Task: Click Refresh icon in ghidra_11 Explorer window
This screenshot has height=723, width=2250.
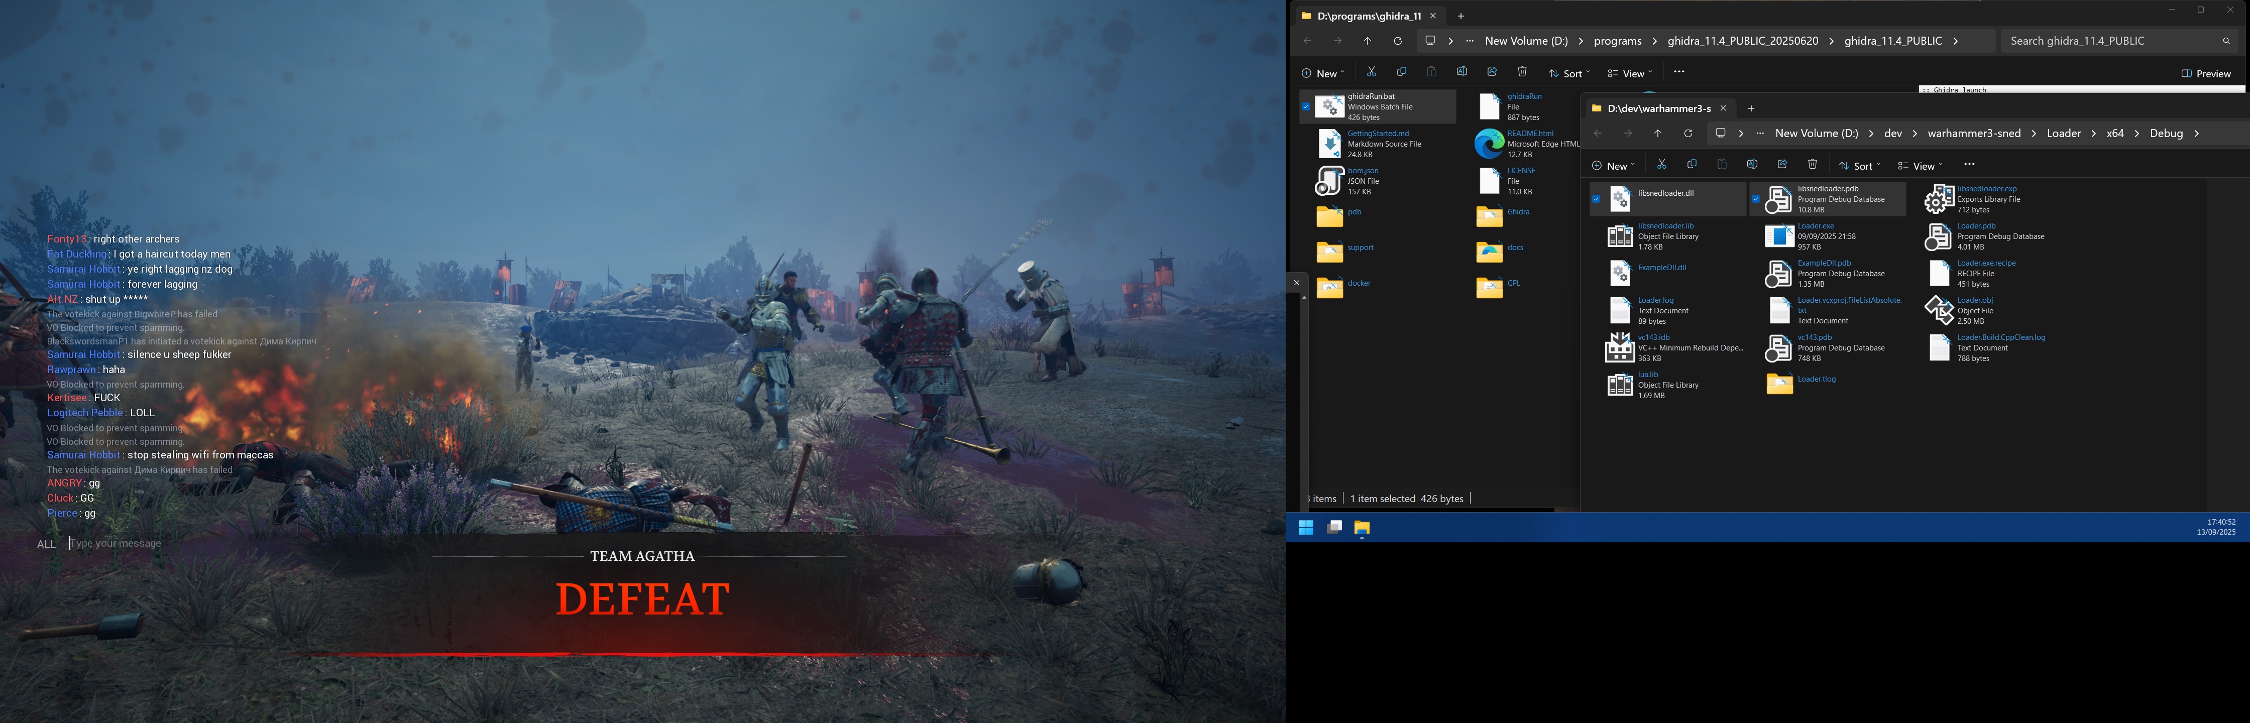Action: [x=1398, y=41]
